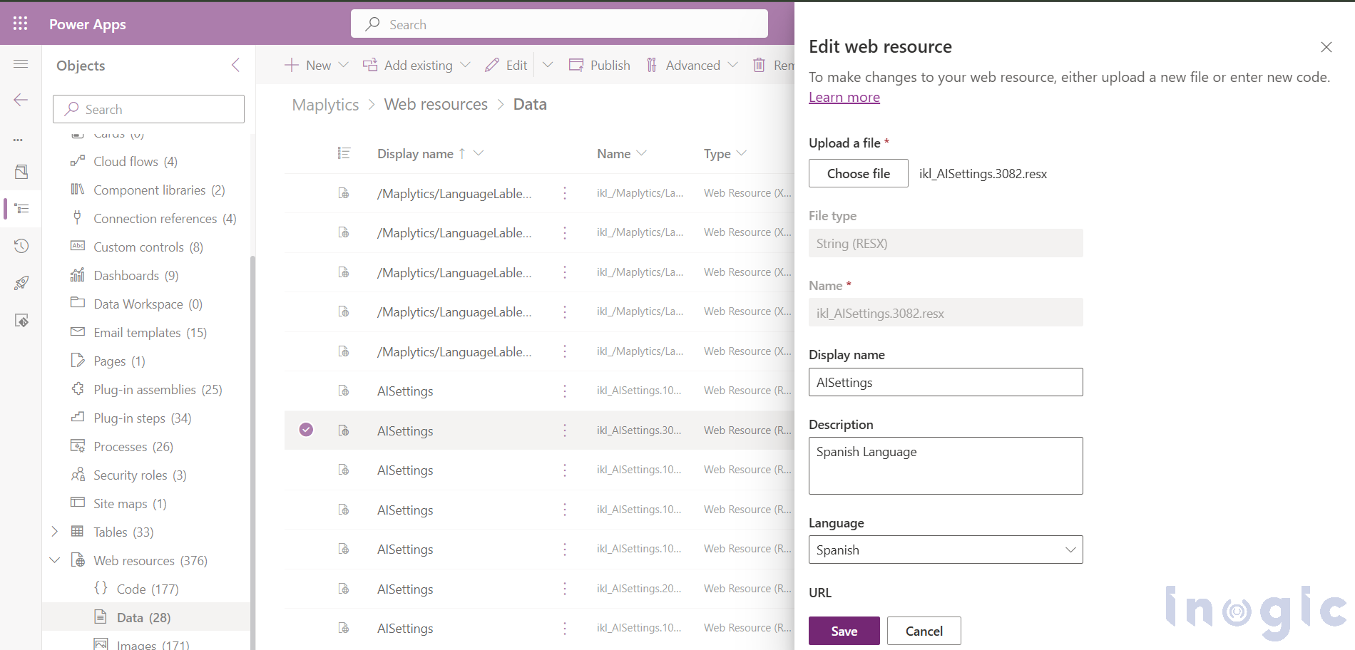This screenshot has width=1355, height=650.
Task: Open Dashboards in Objects tree
Action: pyautogui.click(x=136, y=276)
